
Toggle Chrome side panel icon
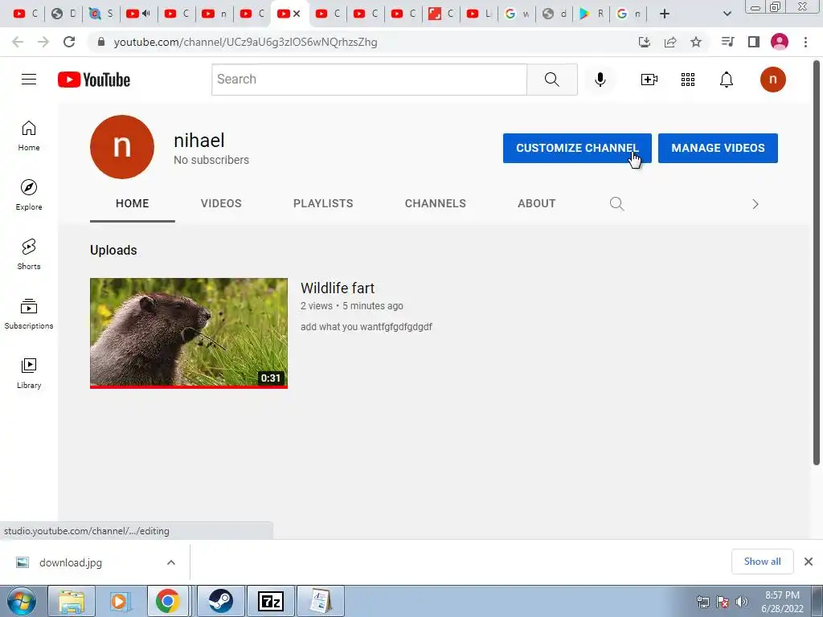click(753, 42)
